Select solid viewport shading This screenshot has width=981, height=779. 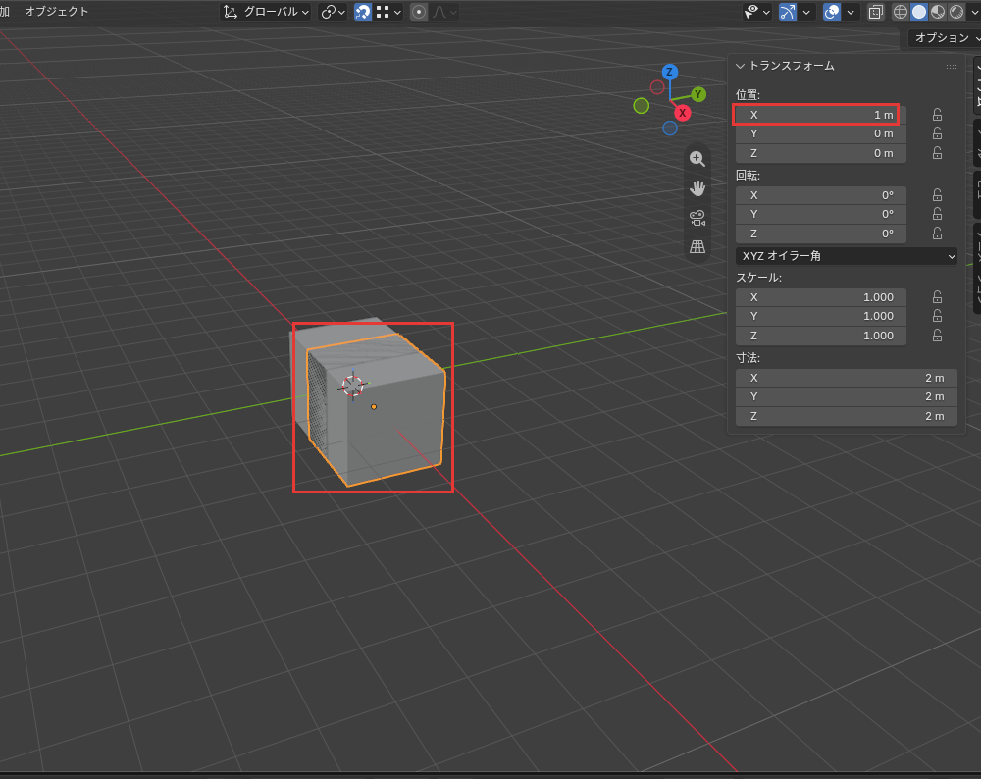(919, 12)
